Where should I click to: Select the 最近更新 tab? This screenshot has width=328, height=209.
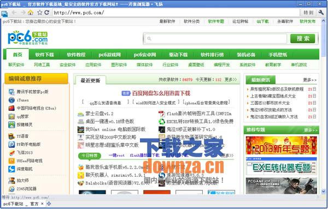(90, 80)
